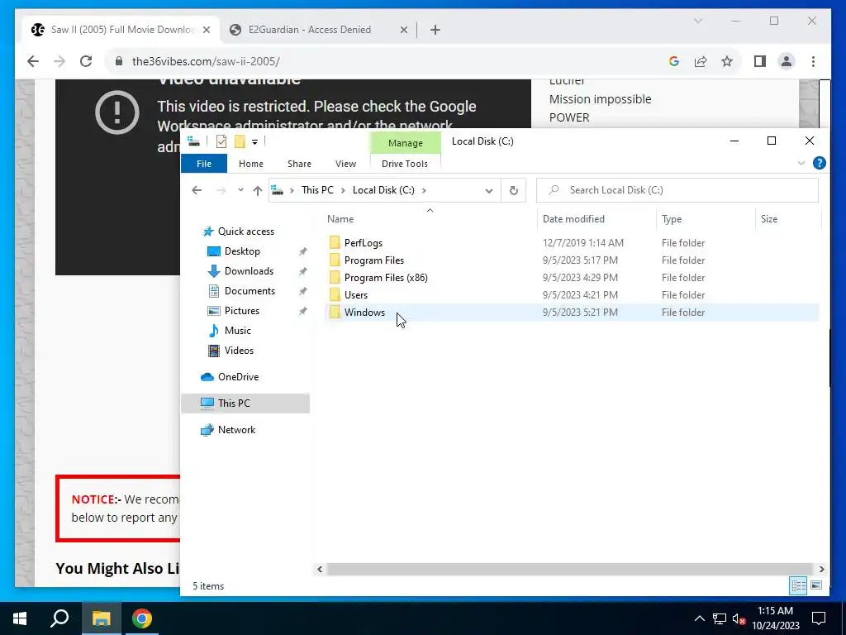This screenshot has height=635, width=846.
Task: Open the Chrome tab search chevron
Action: coord(697,21)
